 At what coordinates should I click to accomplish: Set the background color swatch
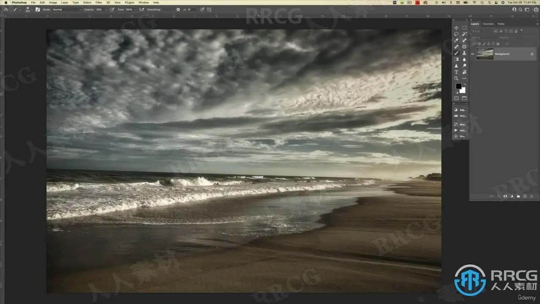[x=463, y=90]
